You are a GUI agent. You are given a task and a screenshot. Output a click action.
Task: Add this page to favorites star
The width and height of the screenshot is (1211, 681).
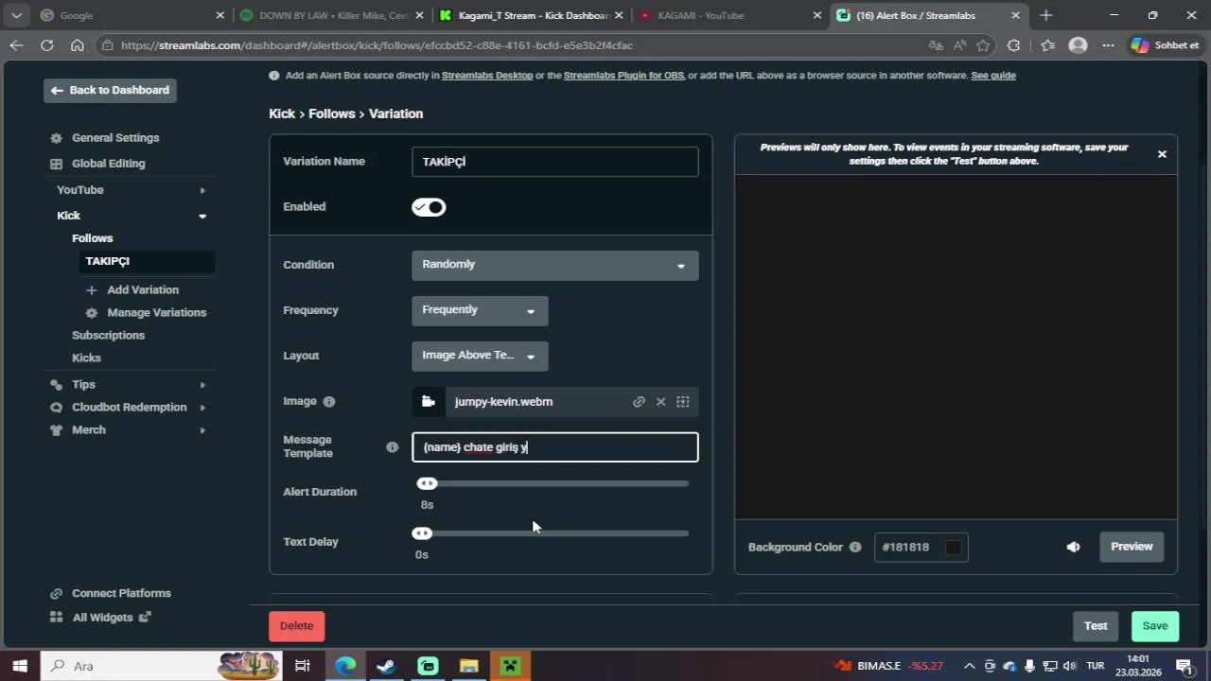point(983,45)
